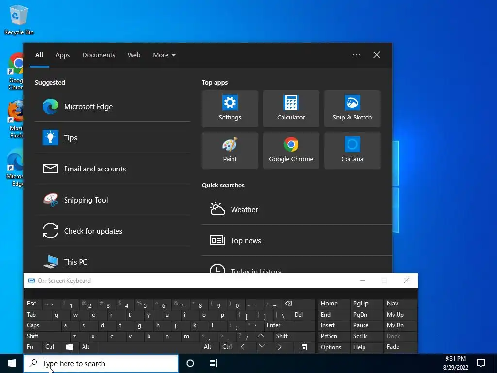Open This PC from suggestions
This screenshot has width=497, height=373.
(x=113, y=261)
